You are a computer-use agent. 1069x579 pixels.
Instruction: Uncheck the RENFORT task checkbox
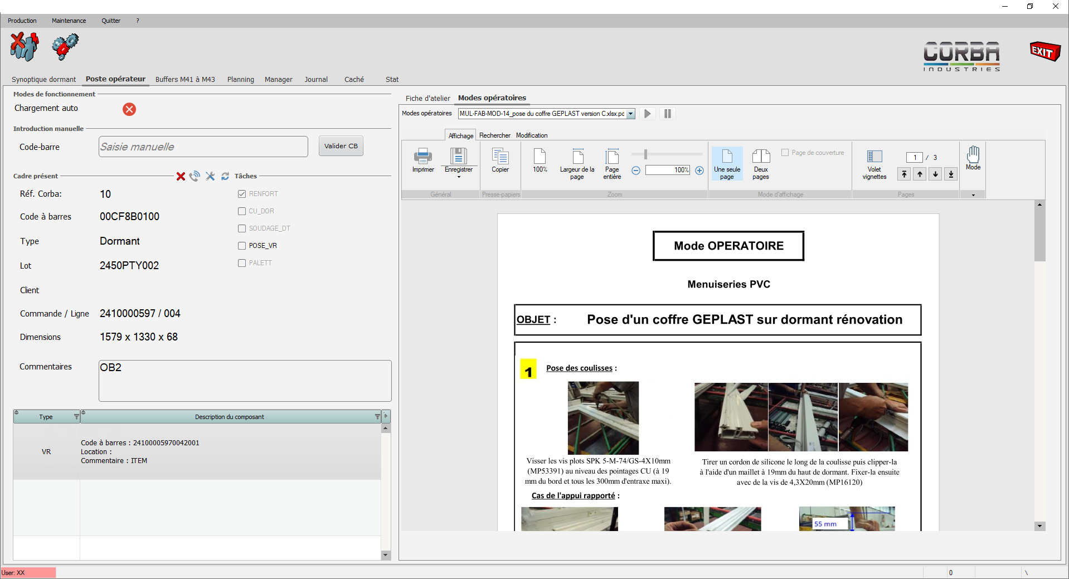pyautogui.click(x=242, y=194)
